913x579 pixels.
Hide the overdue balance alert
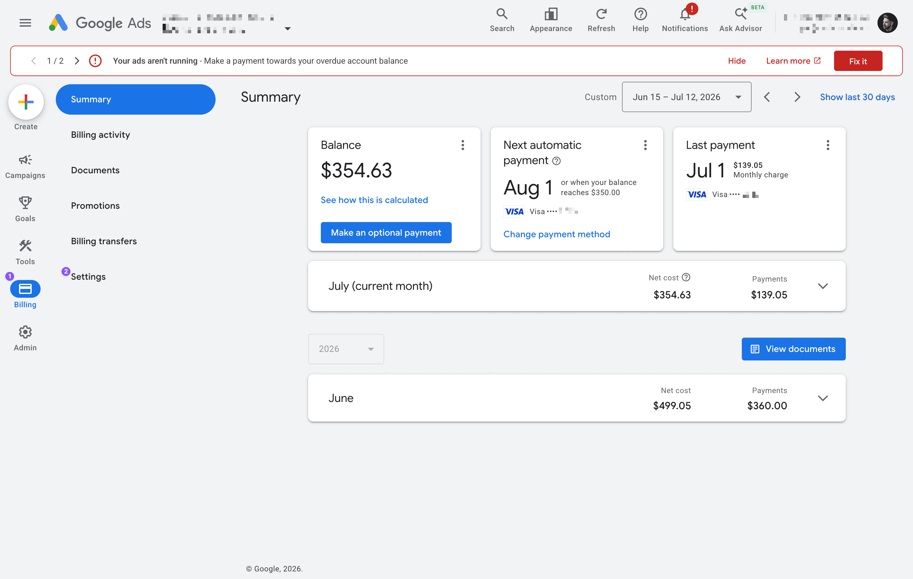736,61
